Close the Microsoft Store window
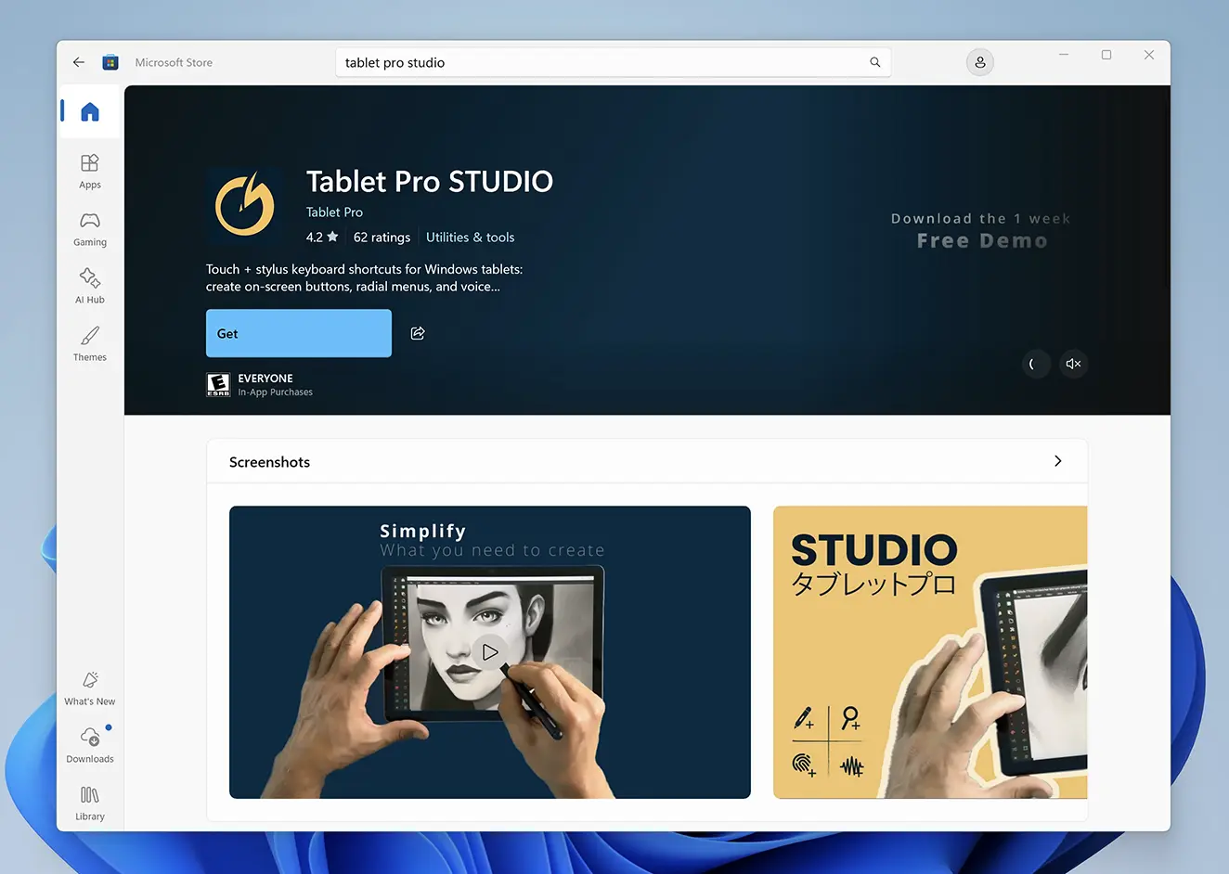 (1149, 55)
